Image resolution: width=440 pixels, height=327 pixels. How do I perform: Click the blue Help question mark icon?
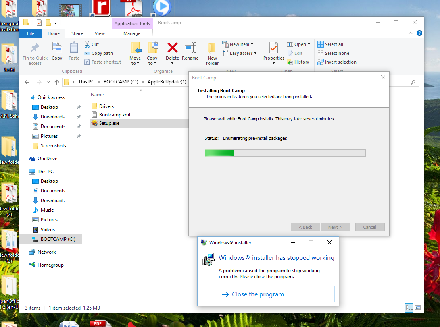pos(419,33)
